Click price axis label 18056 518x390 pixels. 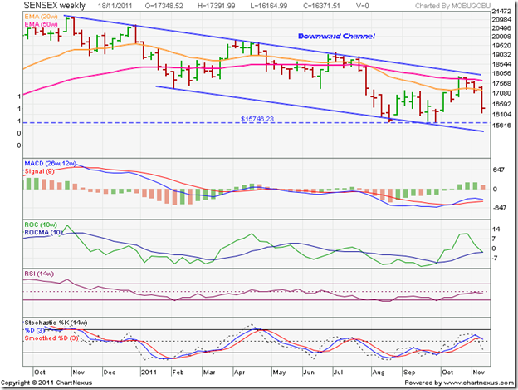pyautogui.click(x=501, y=73)
